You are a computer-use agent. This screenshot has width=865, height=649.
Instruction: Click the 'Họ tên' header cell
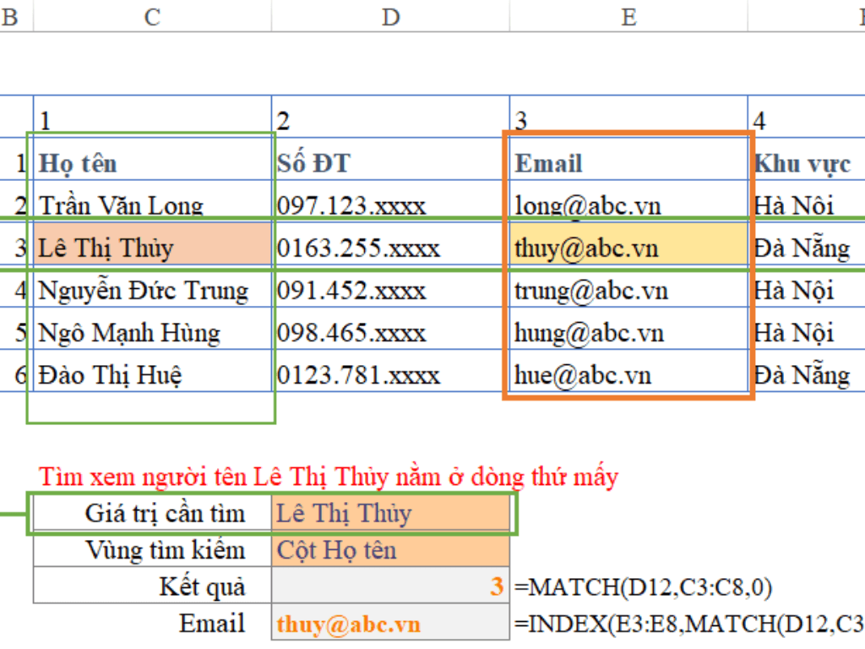point(152,163)
